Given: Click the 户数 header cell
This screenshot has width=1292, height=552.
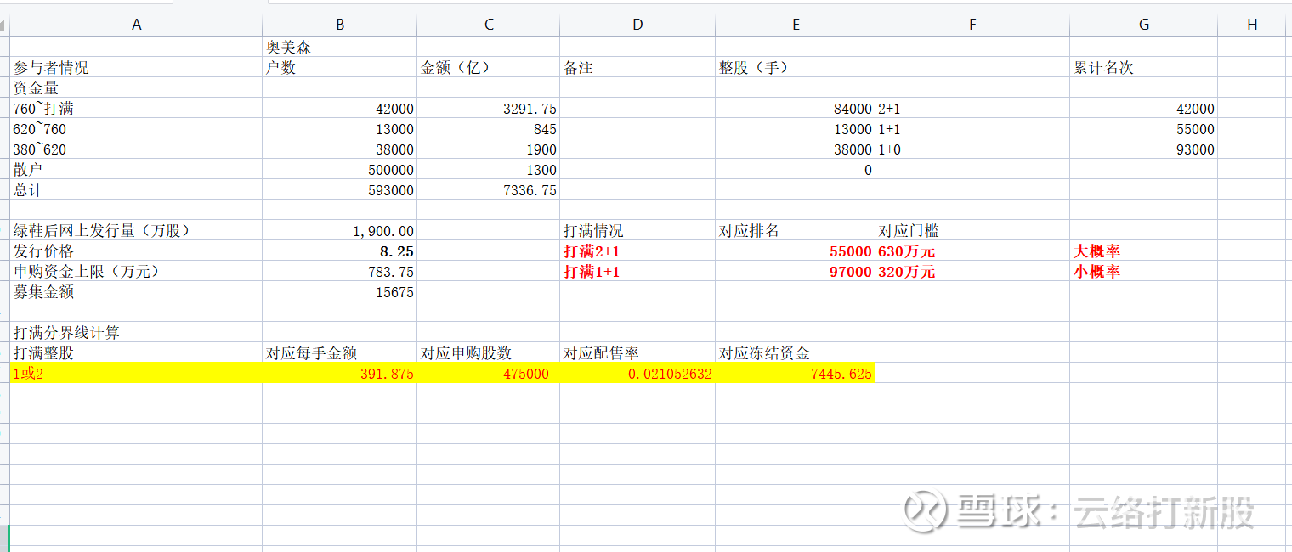Looking at the screenshot, I should click(x=340, y=67).
